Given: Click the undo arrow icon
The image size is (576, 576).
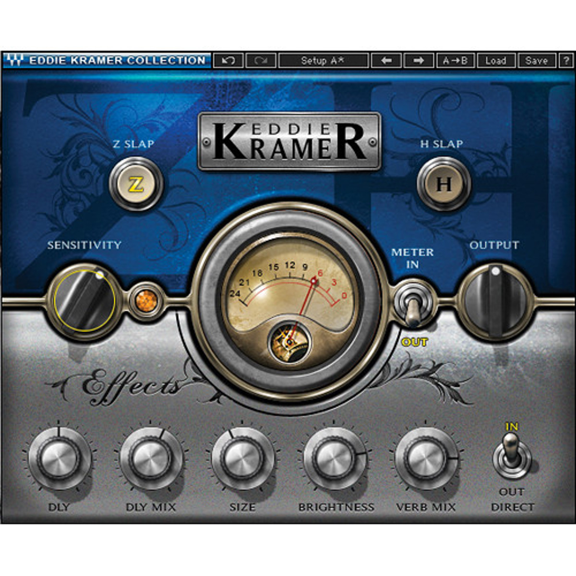Looking at the screenshot, I should tap(228, 60).
